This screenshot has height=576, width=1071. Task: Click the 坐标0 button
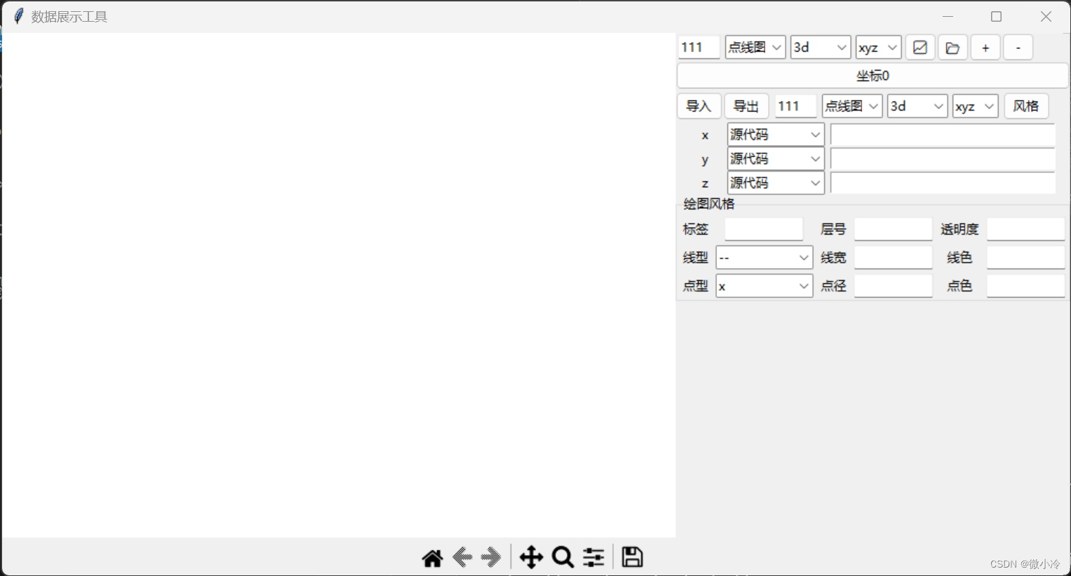[873, 76]
